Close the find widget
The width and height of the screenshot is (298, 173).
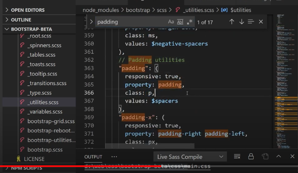coord(261,22)
